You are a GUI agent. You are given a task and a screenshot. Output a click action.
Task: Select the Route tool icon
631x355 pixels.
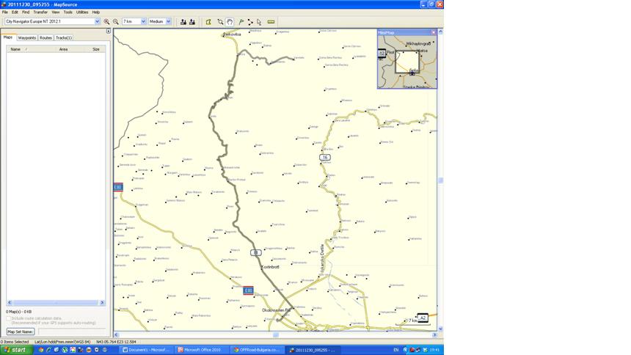[250, 22]
